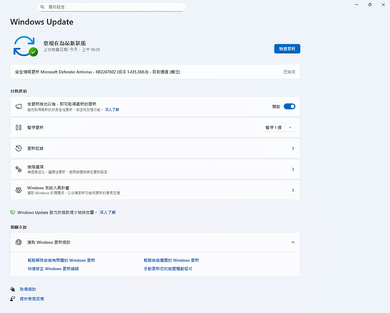Click the globe icon for update help
This screenshot has width=390, height=313.
[18, 242]
